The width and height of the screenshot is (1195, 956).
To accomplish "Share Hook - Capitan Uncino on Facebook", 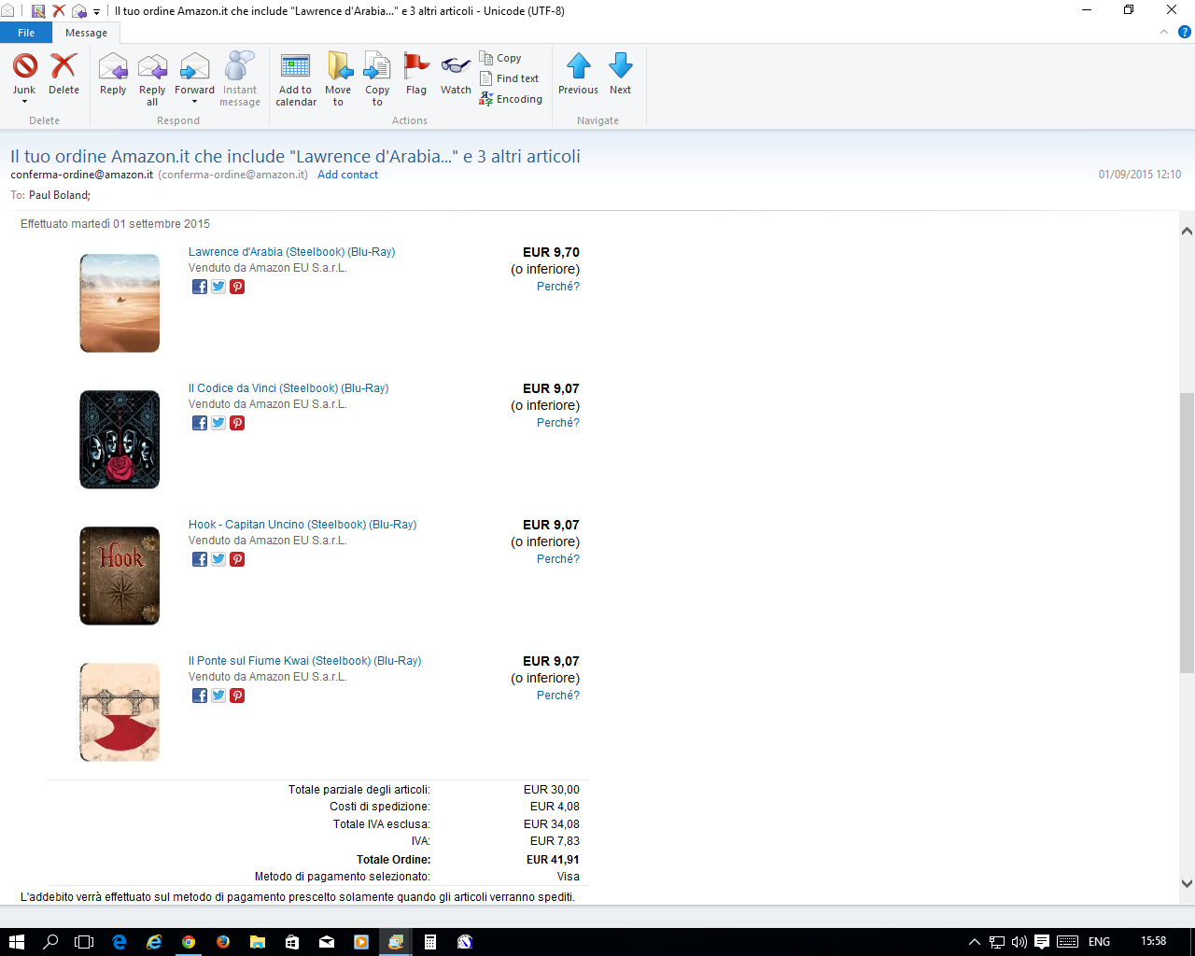I will coord(200,559).
